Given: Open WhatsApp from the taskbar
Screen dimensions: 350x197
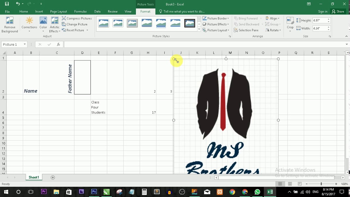Looking at the screenshot, I should tap(257, 192).
